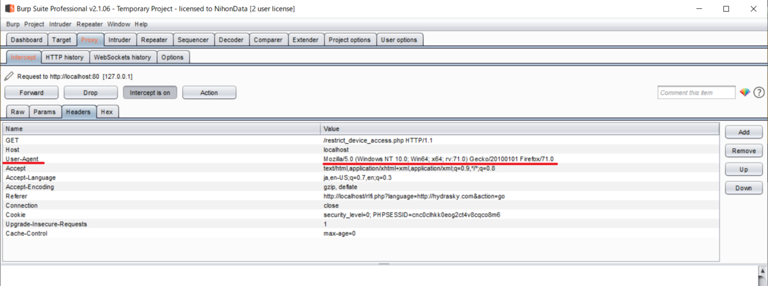This screenshot has width=768, height=286.
Task: Click the Comment this item field
Action: (696, 93)
